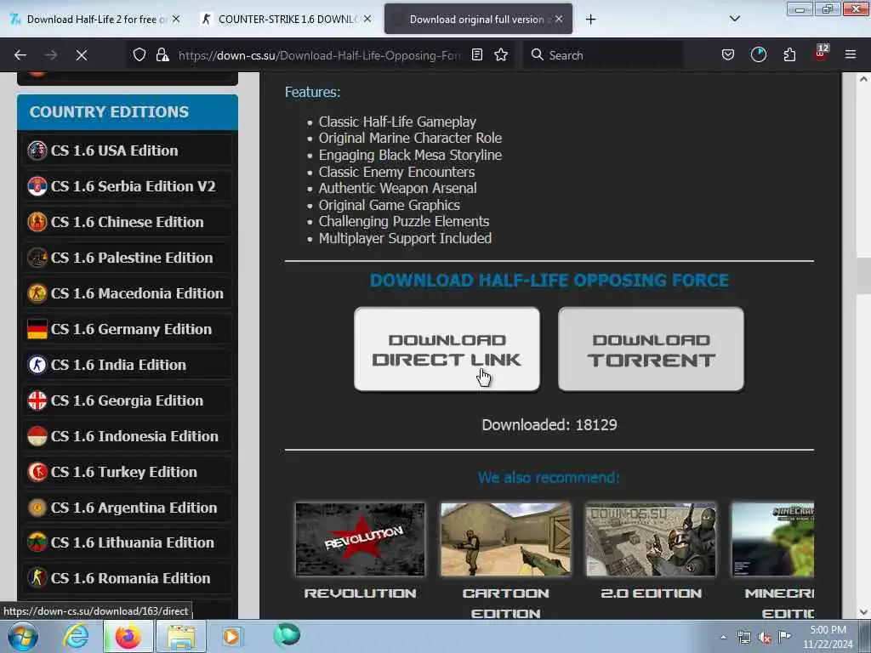Open CS 1.6 USA Edition
Image resolution: width=871 pixels, height=653 pixels.
pyautogui.click(x=128, y=150)
